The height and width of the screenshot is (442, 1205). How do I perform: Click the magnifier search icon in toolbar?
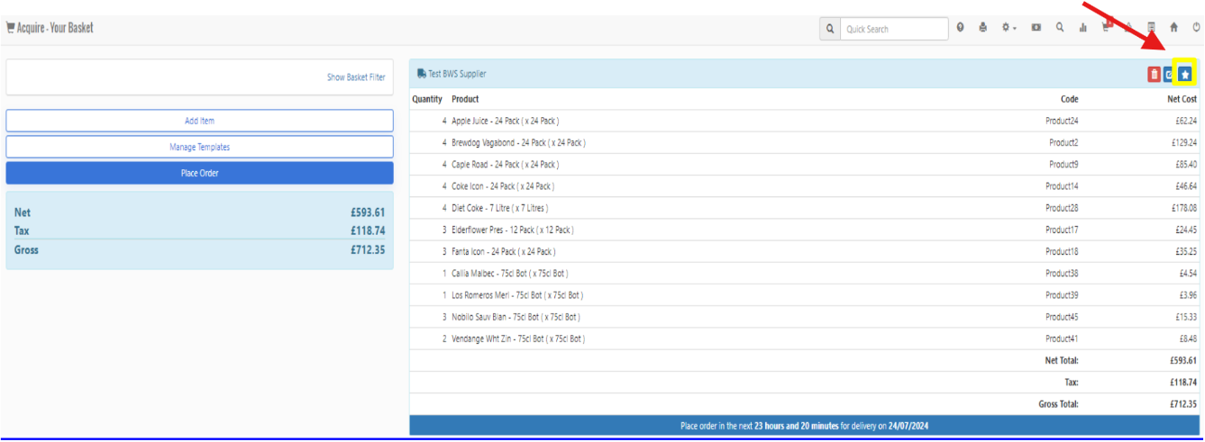[1060, 28]
